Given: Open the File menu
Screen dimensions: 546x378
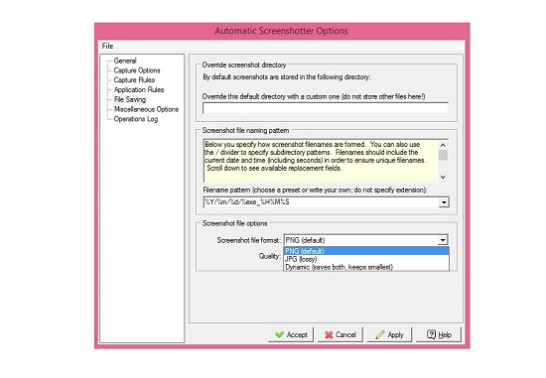Looking at the screenshot, I should [107, 46].
